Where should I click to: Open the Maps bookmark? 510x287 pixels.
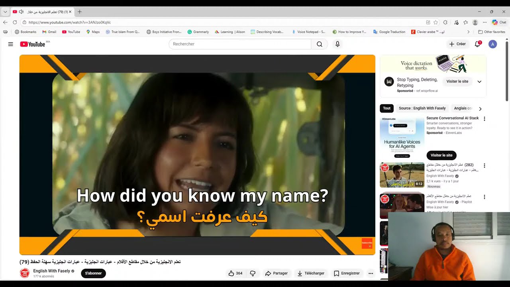pyautogui.click(x=93, y=32)
